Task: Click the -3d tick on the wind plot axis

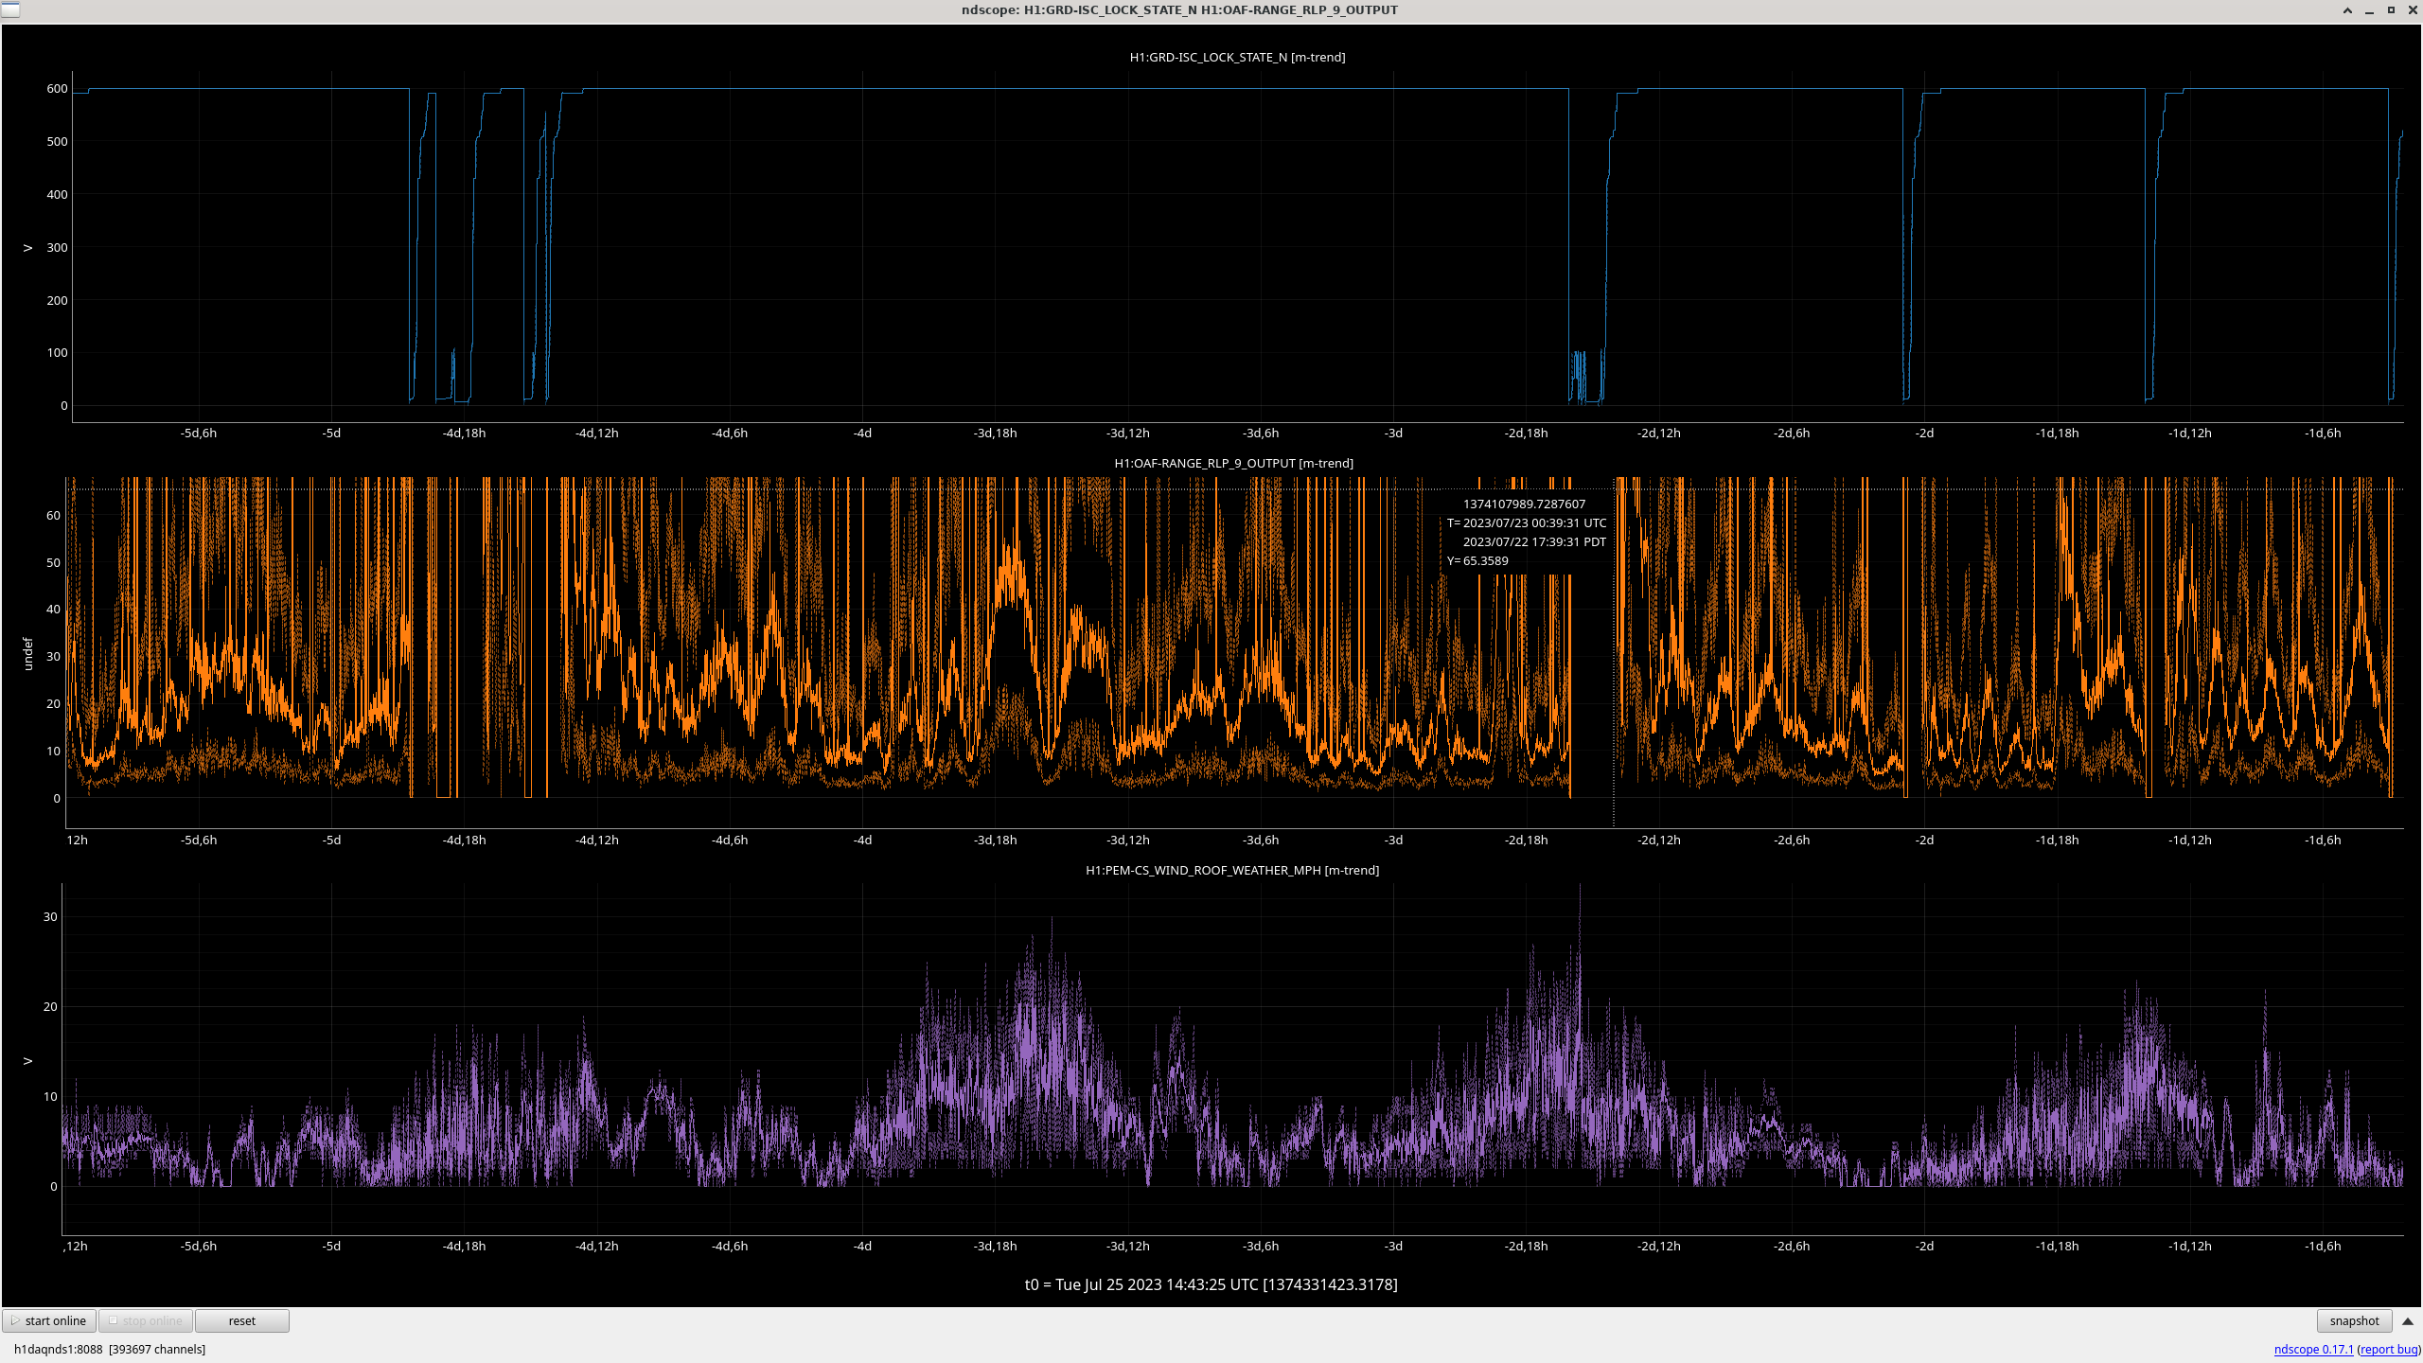Action: click(x=1393, y=1246)
